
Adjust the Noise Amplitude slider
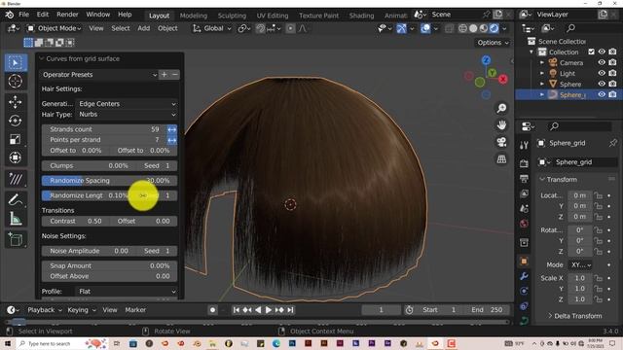point(89,251)
